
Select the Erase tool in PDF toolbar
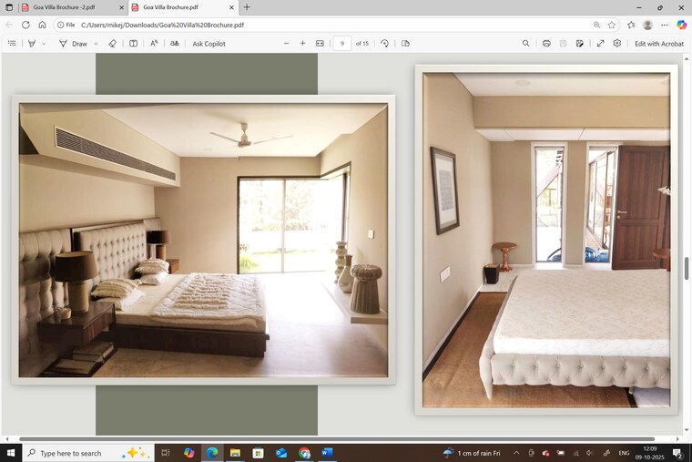coord(113,43)
